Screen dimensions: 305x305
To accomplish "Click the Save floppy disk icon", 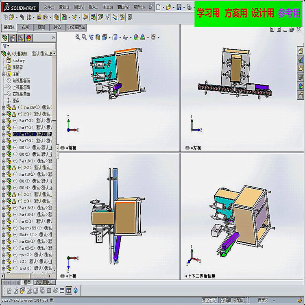I will [179, 7].
